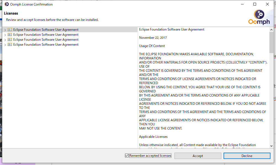Click the third agreement's license document icon

click(x=10, y=40)
